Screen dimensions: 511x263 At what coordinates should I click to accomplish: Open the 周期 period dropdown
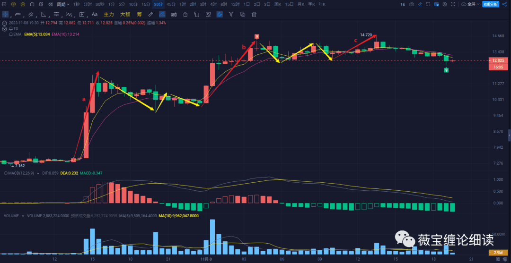62,4
